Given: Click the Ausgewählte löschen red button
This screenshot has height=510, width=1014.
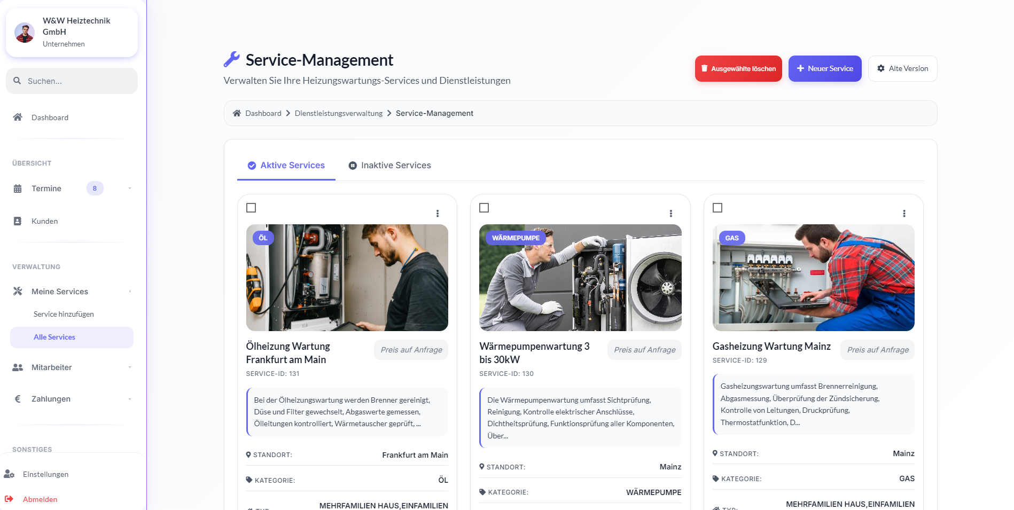Looking at the screenshot, I should (x=738, y=68).
